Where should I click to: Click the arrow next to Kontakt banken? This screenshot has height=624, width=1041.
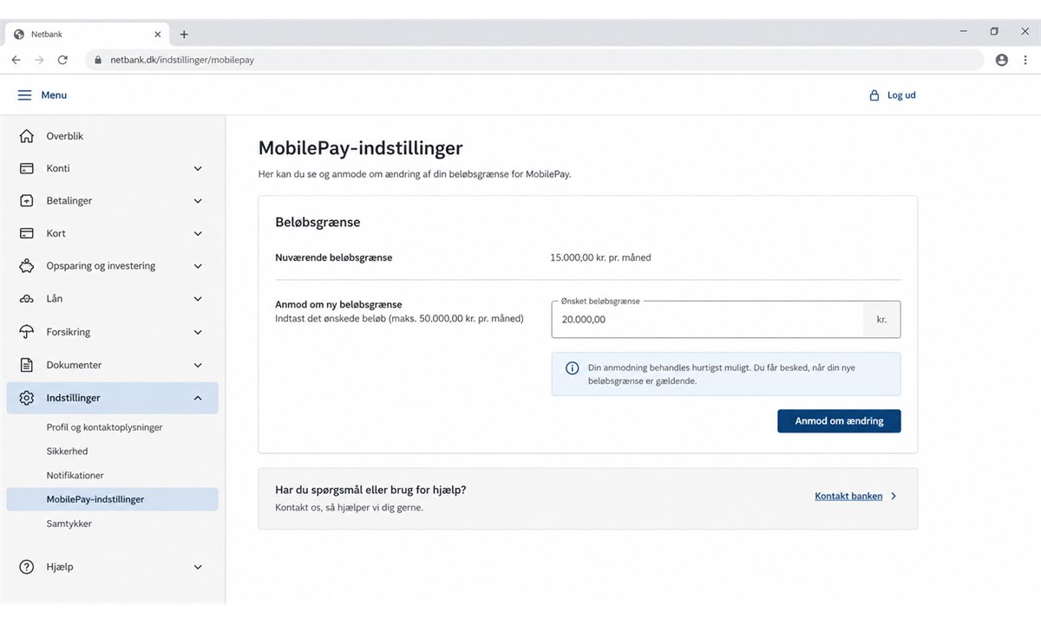tap(894, 497)
